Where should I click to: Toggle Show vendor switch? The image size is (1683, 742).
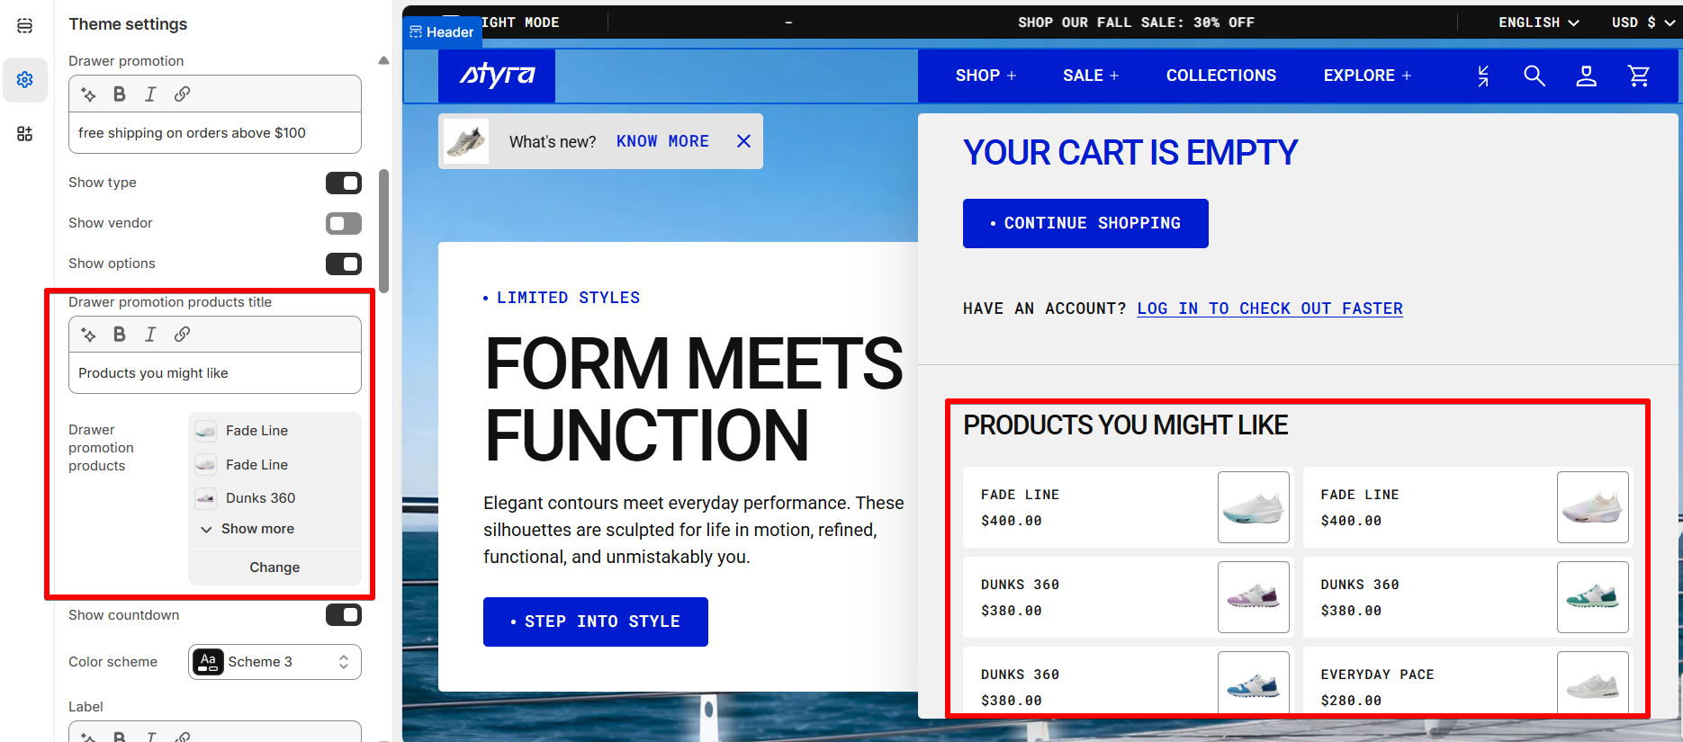point(344,224)
